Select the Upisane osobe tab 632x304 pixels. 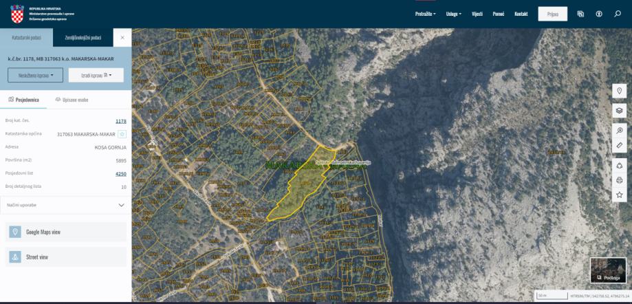tap(72, 100)
